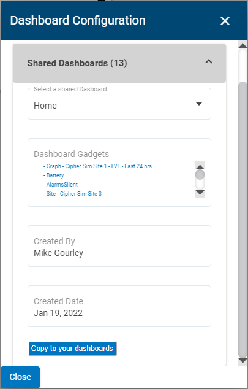Click the Shared Dashboards (13) header title
Screen dimensions: 248x389
[x=77, y=63]
